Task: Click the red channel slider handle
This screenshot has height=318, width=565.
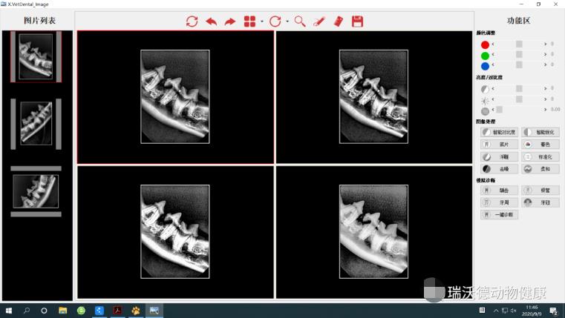Action: tap(519, 44)
